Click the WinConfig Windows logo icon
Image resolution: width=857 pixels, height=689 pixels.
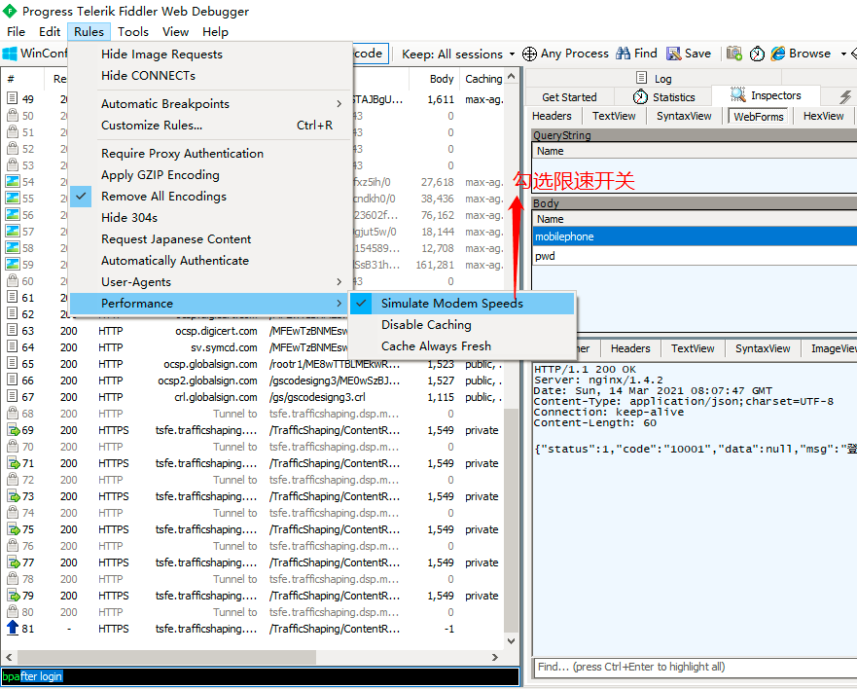point(10,54)
